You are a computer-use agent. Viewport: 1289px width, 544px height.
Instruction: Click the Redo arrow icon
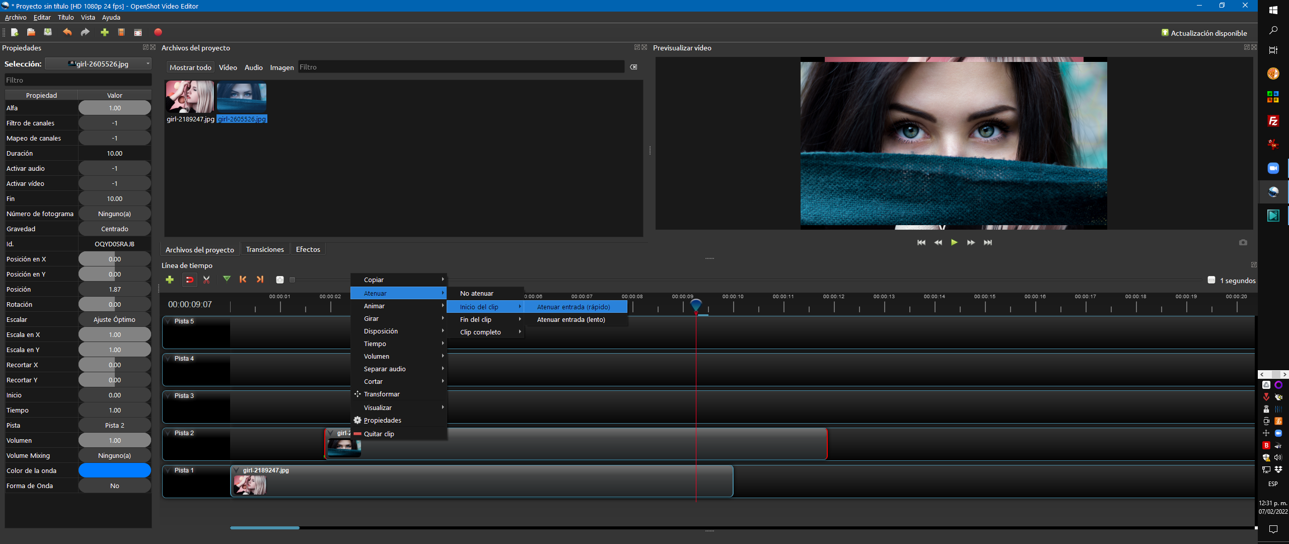[85, 32]
